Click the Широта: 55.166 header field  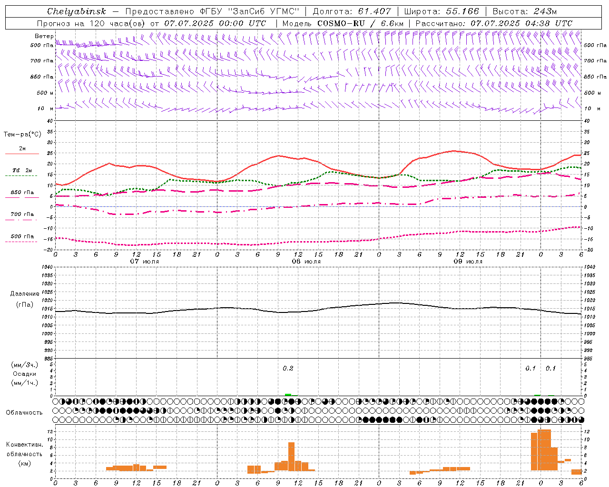pyautogui.click(x=441, y=11)
